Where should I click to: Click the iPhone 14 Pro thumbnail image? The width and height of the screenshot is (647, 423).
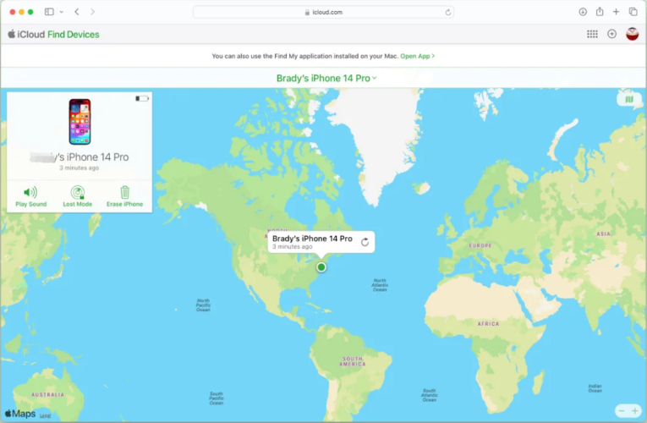80,122
